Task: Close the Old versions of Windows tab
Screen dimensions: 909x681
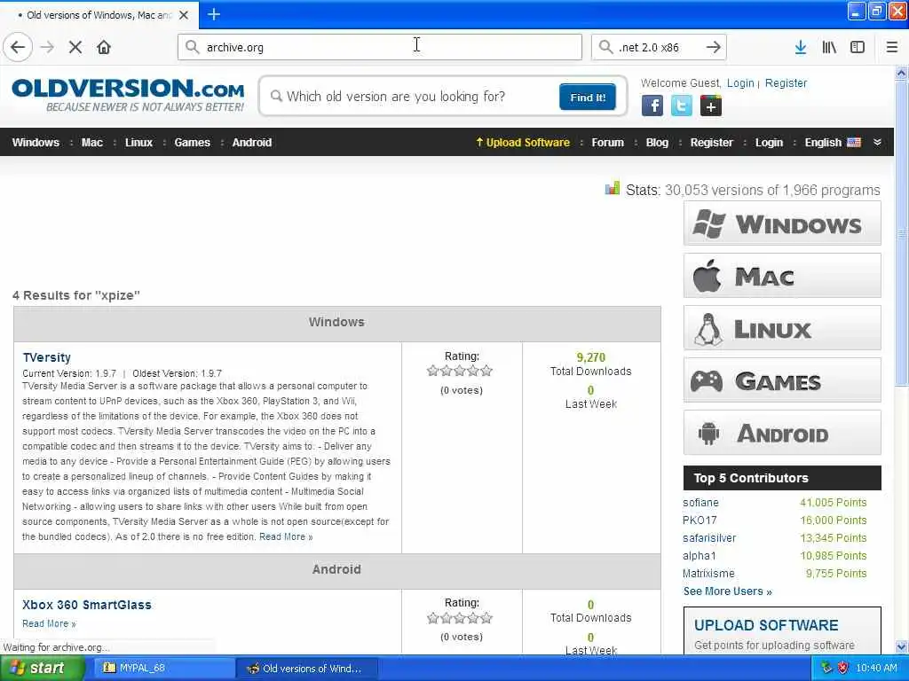Action: 184,15
